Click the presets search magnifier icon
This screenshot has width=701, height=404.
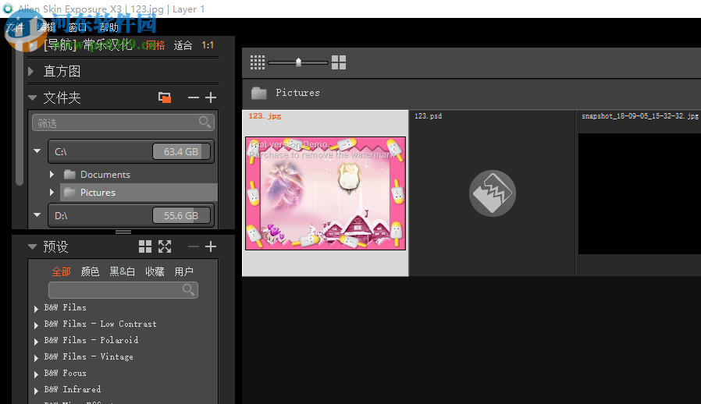188,289
